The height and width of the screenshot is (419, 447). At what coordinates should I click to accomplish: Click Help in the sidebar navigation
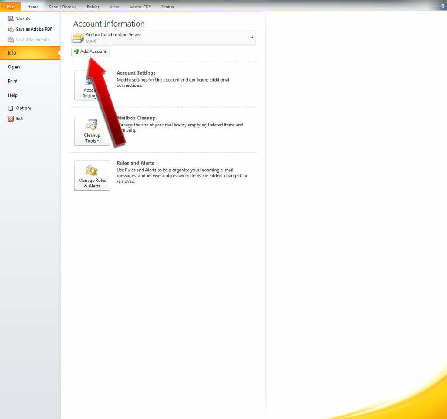click(x=13, y=95)
